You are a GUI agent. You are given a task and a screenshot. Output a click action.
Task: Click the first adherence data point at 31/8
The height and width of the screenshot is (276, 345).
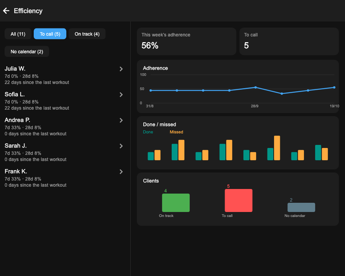pos(151,90)
